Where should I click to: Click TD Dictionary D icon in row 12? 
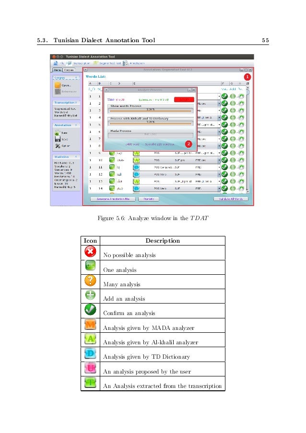(136, 174)
